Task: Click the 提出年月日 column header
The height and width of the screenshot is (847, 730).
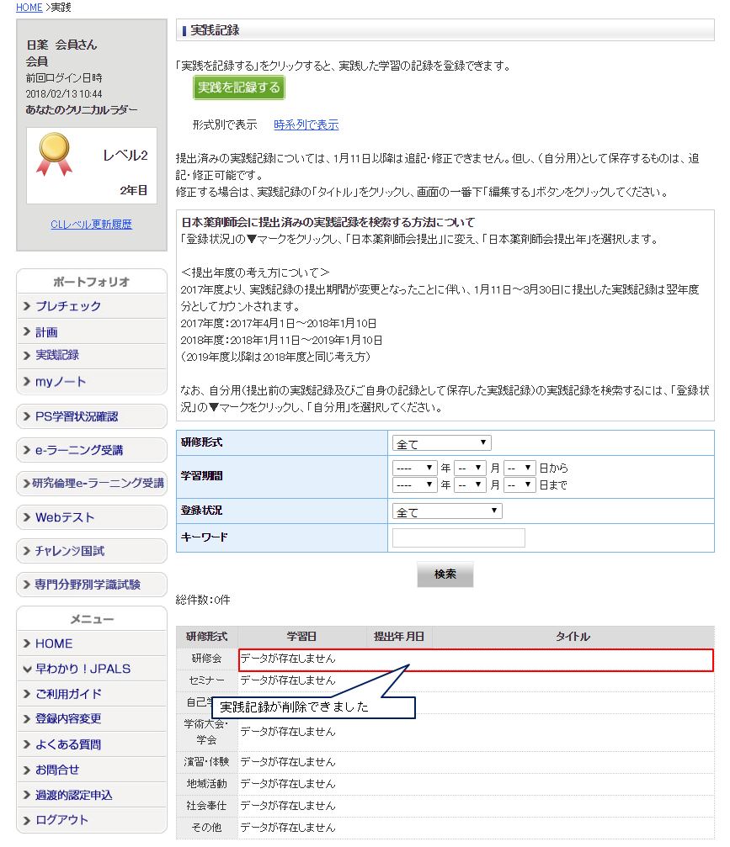Action: (x=399, y=637)
